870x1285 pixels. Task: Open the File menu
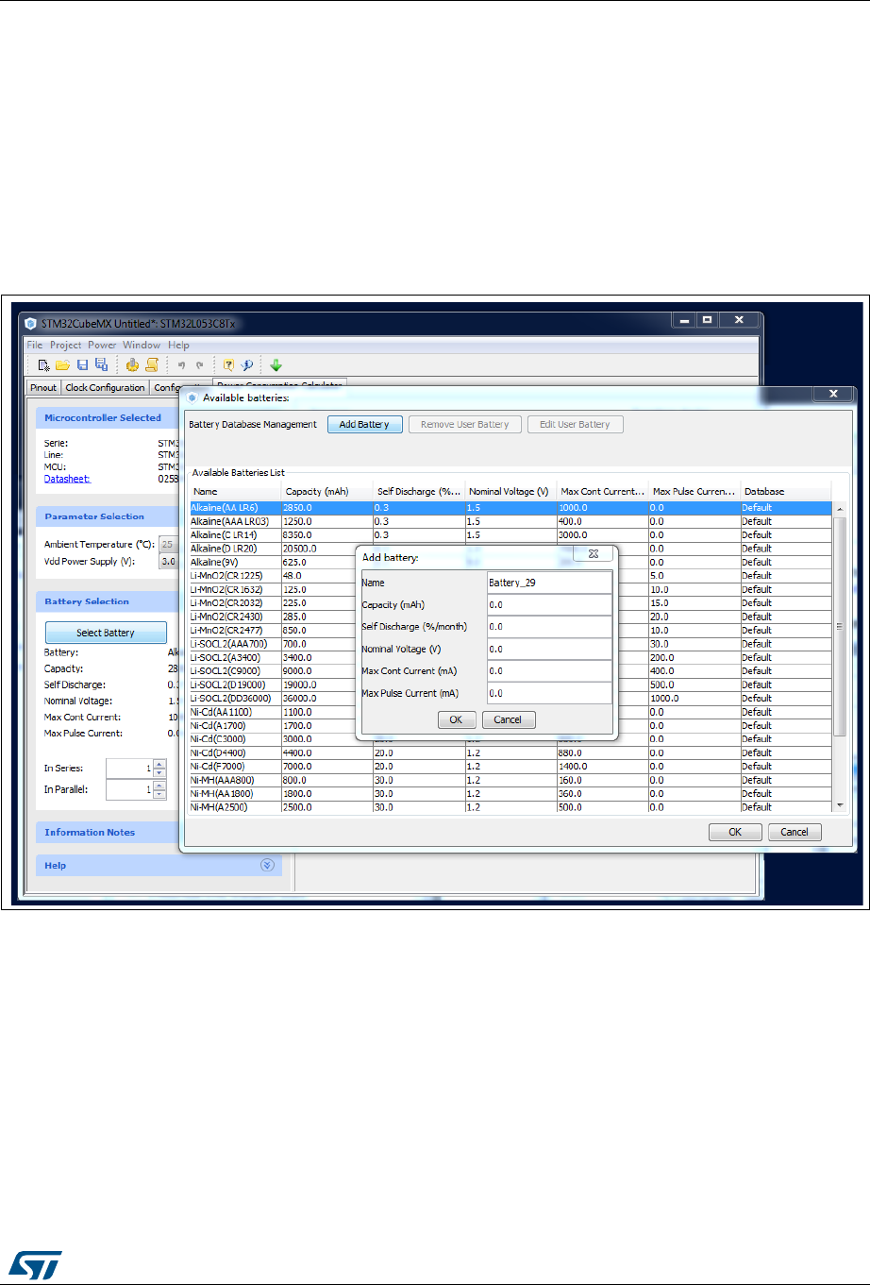(35, 346)
